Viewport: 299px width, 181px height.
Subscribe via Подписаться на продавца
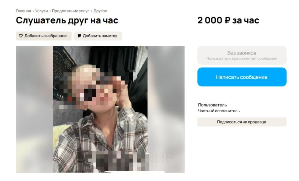pos(242,122)
